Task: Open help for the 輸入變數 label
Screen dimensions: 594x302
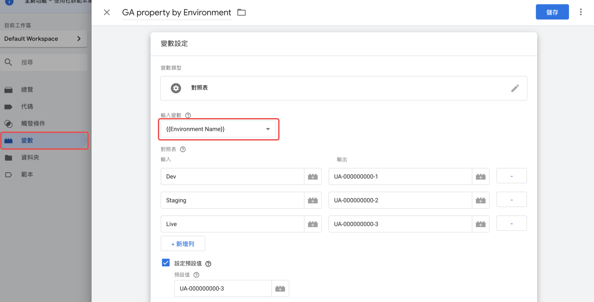Action: click(x=188, y=115)
